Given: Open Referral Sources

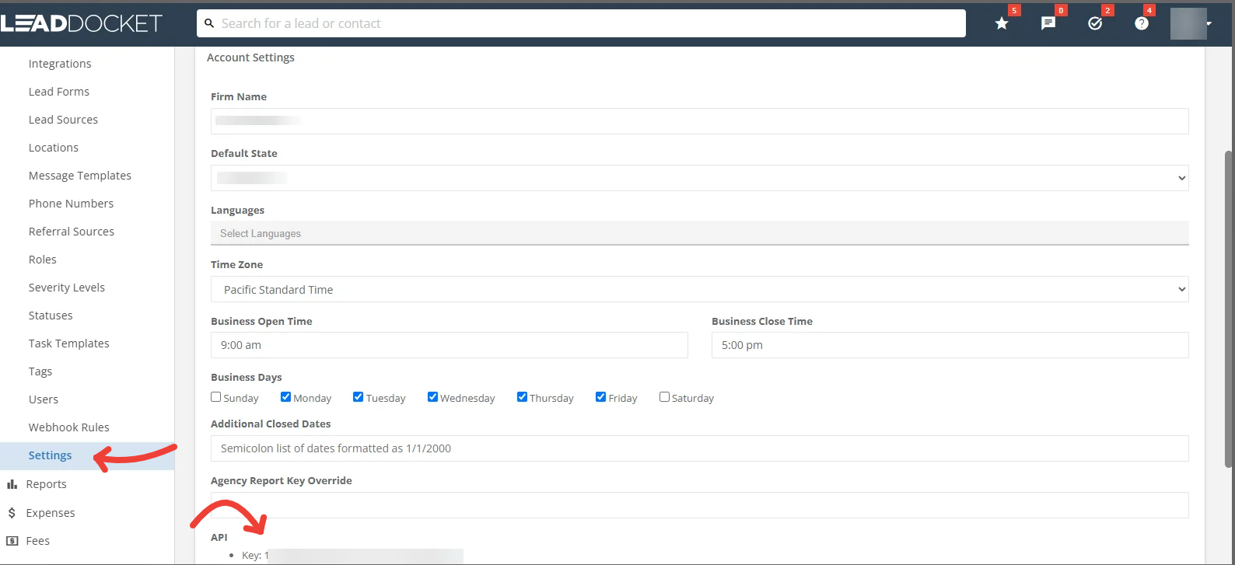Looking at the screenshot, I should [x=72, y=232].
